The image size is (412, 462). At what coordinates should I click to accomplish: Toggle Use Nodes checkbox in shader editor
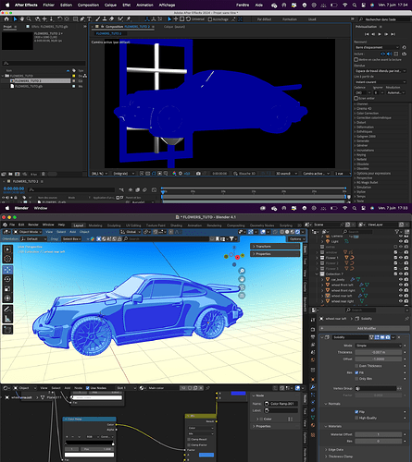[x=88, y=388]
